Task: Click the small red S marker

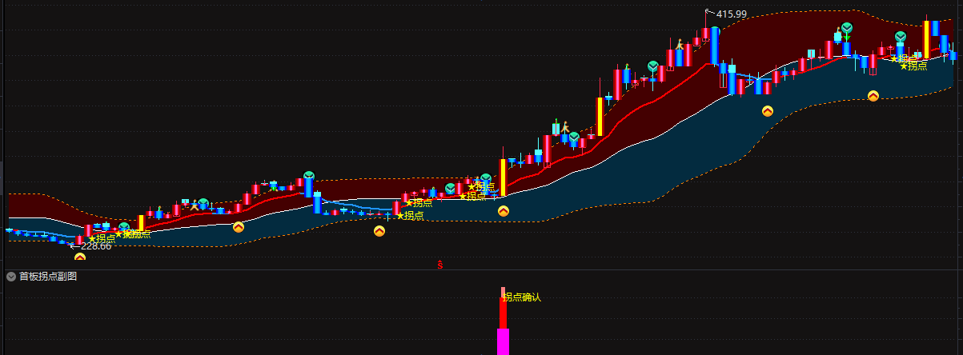Action: point(439,263)
